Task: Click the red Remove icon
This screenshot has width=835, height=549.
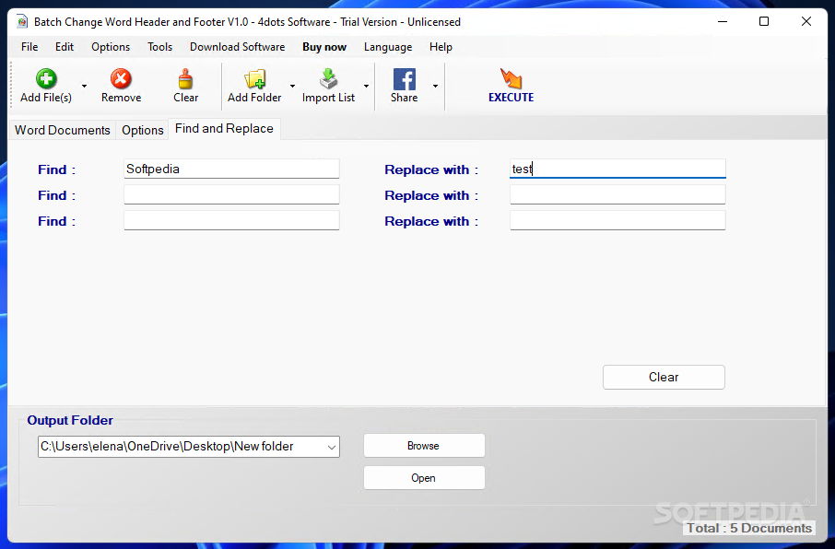Action: point(121,79)
